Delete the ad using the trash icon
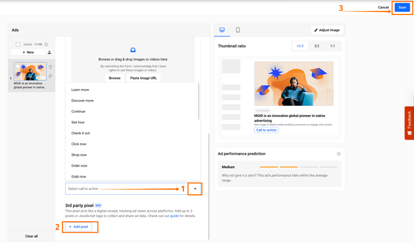414x243 pixels. coord(51,67)
